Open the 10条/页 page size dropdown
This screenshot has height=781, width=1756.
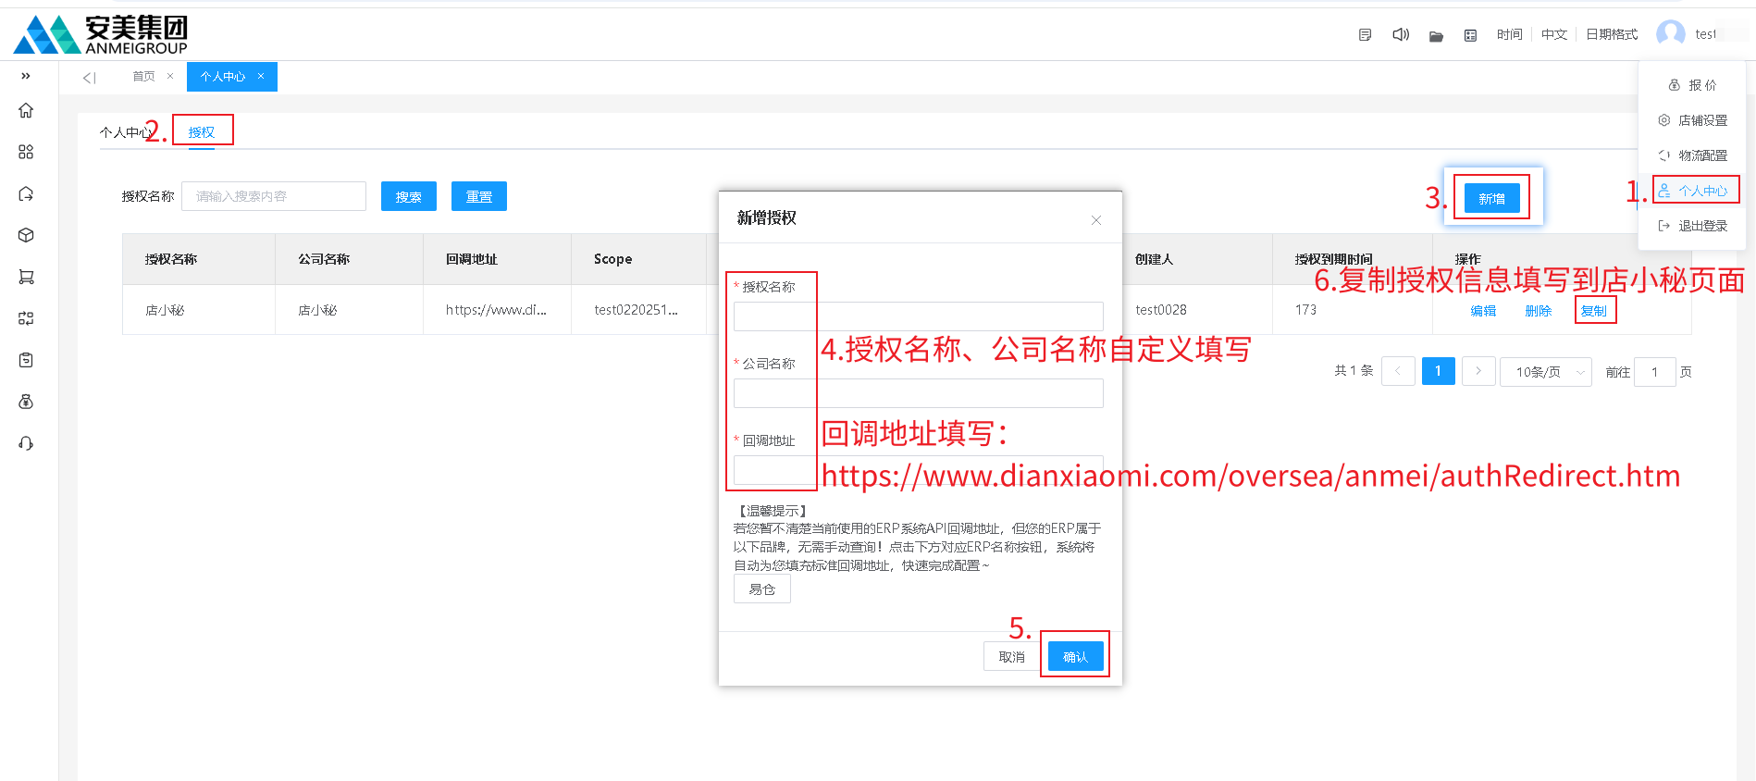[1546, 372]
